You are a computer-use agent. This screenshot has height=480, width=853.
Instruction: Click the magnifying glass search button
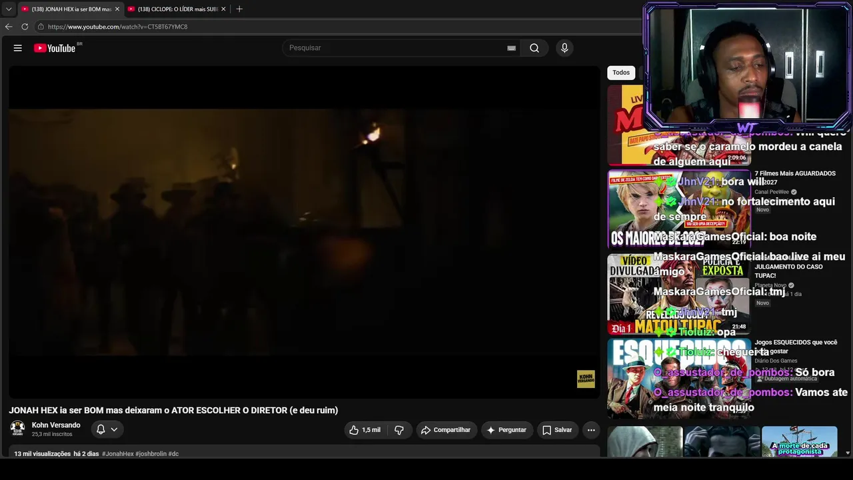point(534,48)
